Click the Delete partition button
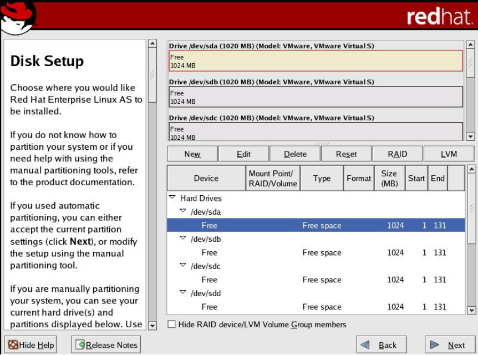The width and height of the screenshot is (478, 355). [295, 154]
